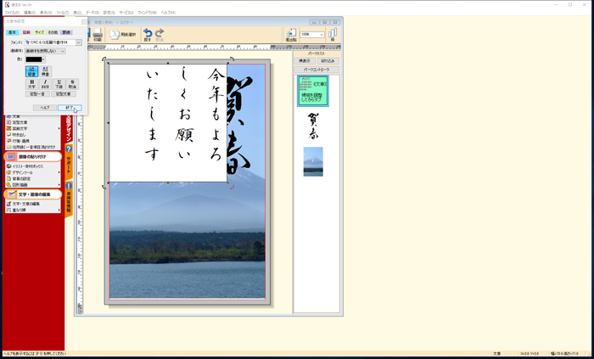594x359 pixels.
Task: Open the 連綿体 ligature dropdown
Action: pyautogui.click(x=62, y=51)
